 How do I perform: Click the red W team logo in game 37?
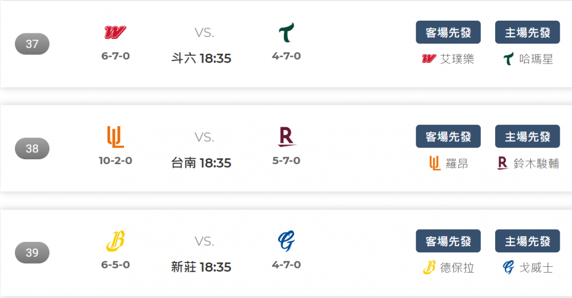click(x=115, y=32)
